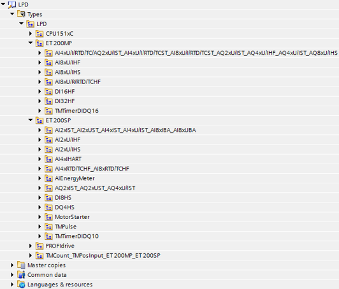Click the AI8xU/IHF folder icon under ET 200MP
Screen dimensions: 339x289
coord(48,62)
